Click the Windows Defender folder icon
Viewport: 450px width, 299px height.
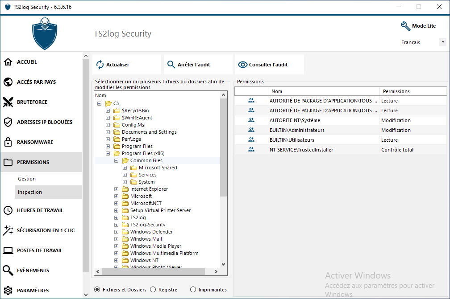[125, 232]
